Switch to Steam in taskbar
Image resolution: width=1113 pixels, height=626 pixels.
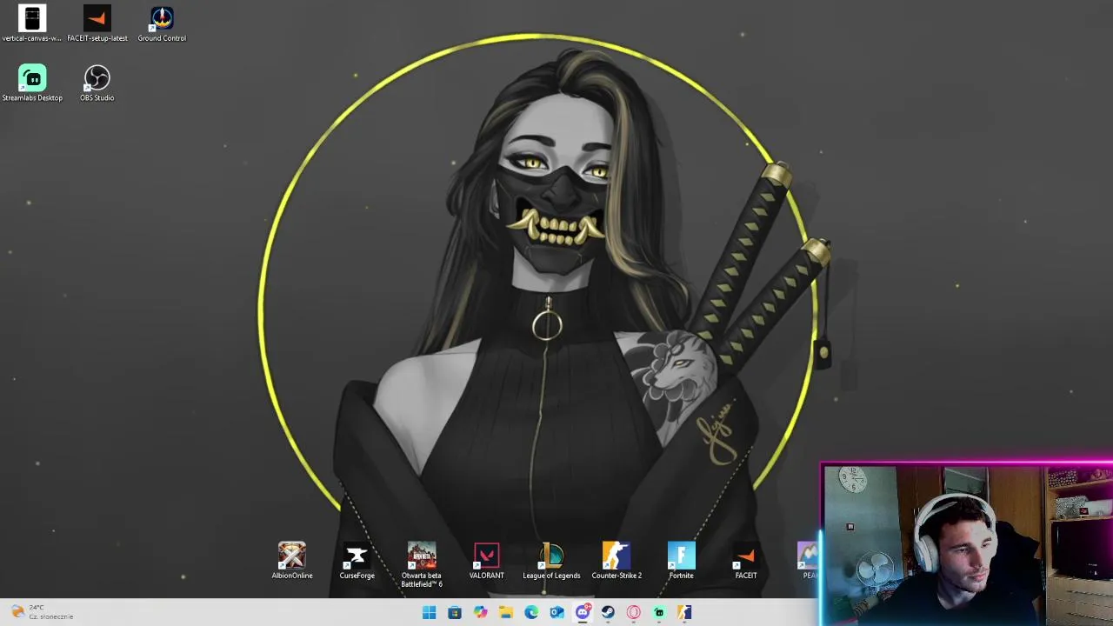pyautogui.click(x=608, y=613)
